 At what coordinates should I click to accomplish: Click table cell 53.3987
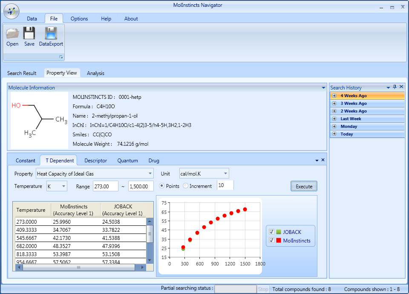tap(62, 254)
